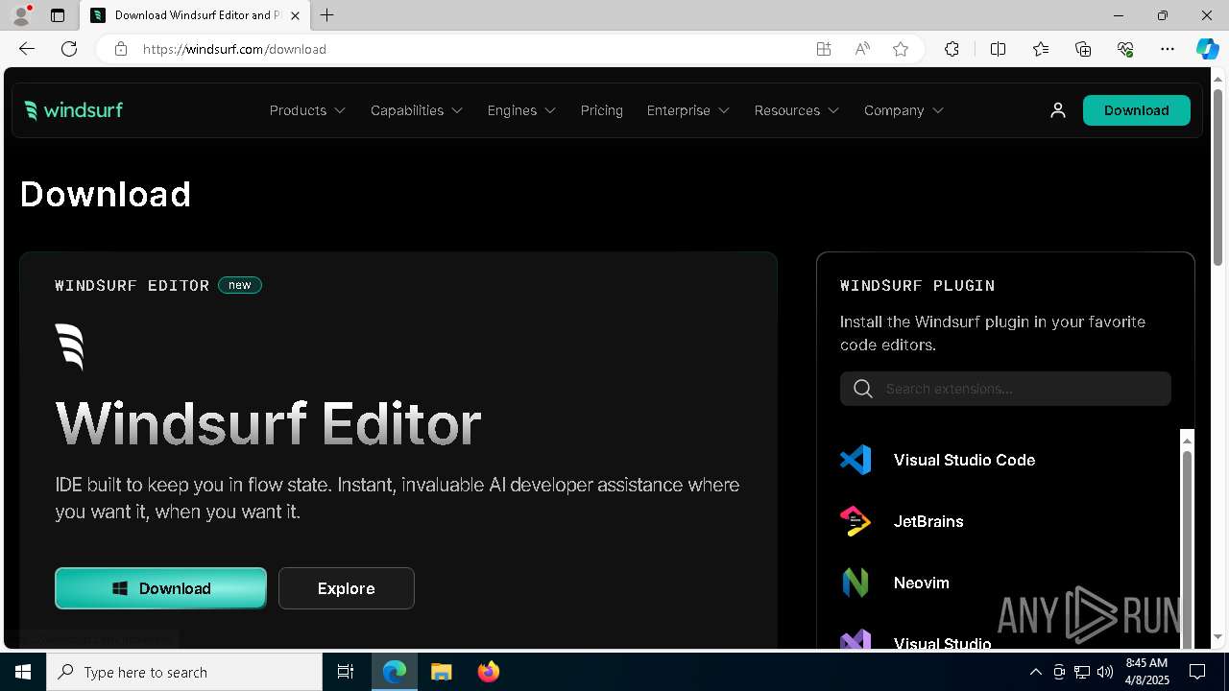Image resolution: width=1229 pixels, height=691 pixels.
Task: Add this page to favorites star
Action: 901,49
